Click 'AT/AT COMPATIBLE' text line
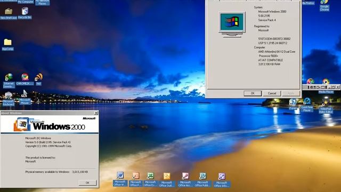The image size is (341, 192). pos(271,60)
